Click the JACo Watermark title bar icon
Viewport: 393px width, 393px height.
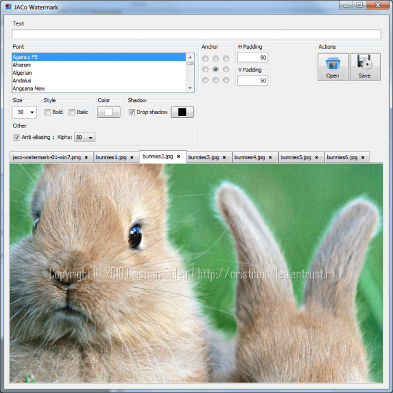point(7,6)
